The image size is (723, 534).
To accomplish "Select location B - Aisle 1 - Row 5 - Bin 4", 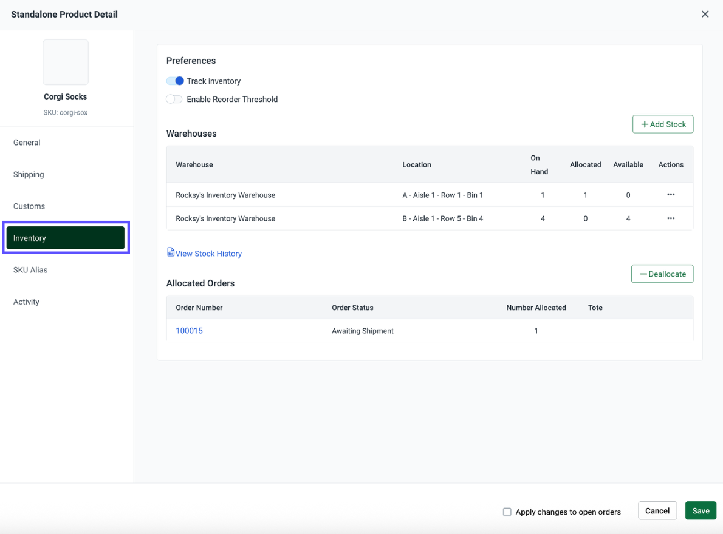I will (x=443, y=218).
